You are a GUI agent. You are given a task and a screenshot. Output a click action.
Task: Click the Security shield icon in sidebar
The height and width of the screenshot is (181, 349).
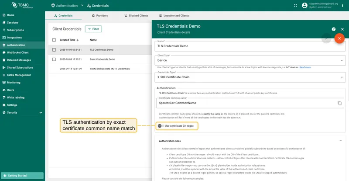point(4,112)
